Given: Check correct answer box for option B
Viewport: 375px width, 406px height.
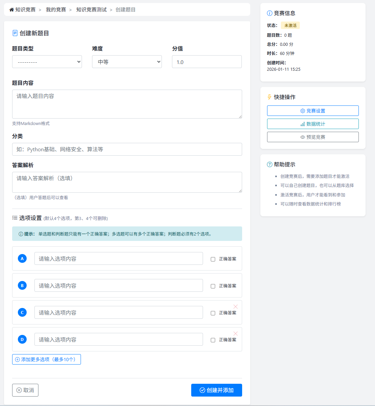Looking at the screenshot, I should pos(213,286).
